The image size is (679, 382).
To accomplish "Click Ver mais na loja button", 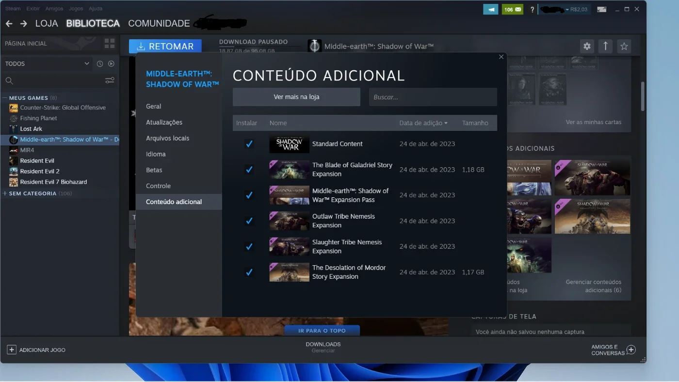I will [x=296, y=97].
